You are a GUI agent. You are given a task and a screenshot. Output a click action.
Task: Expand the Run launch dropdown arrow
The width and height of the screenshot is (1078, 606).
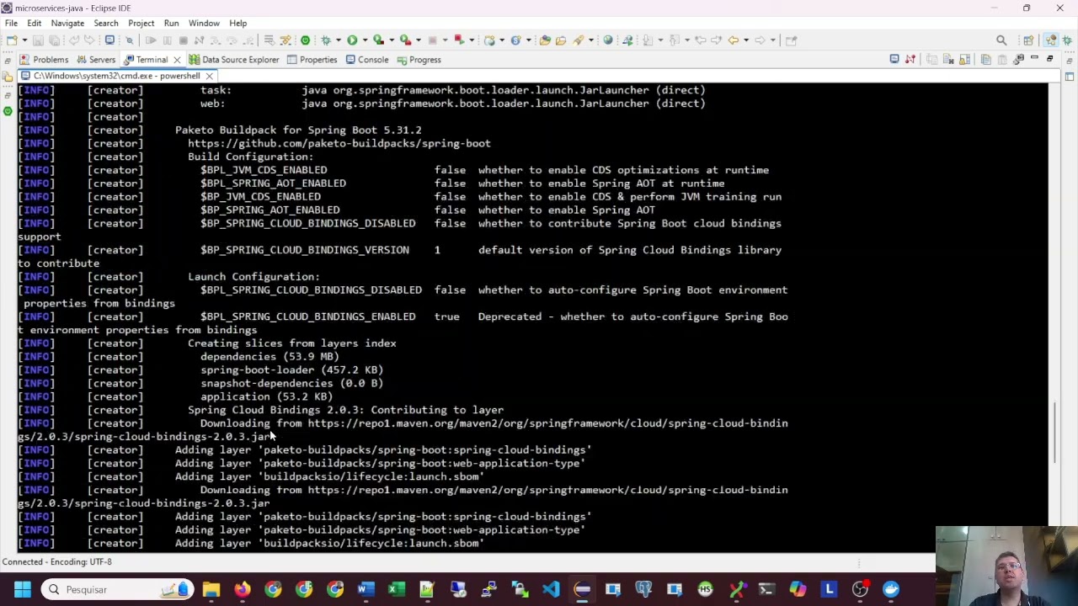(365, 40)
